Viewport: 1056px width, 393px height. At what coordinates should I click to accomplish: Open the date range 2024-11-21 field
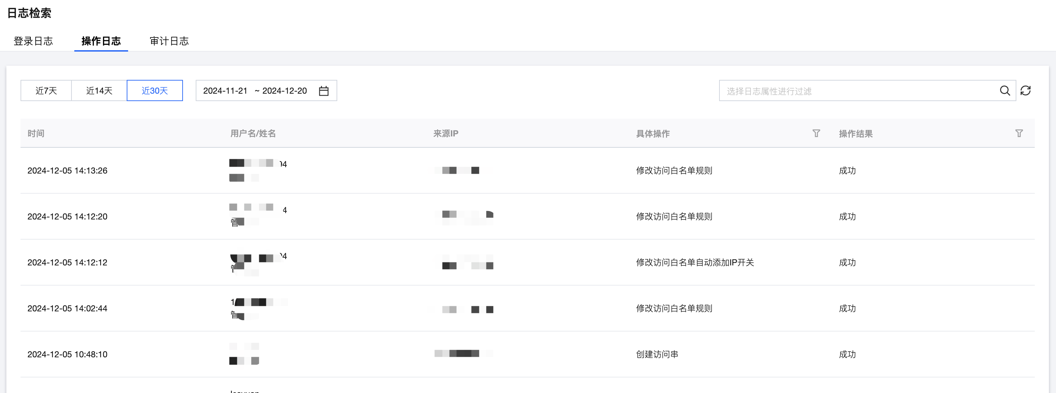pos(225,90)
